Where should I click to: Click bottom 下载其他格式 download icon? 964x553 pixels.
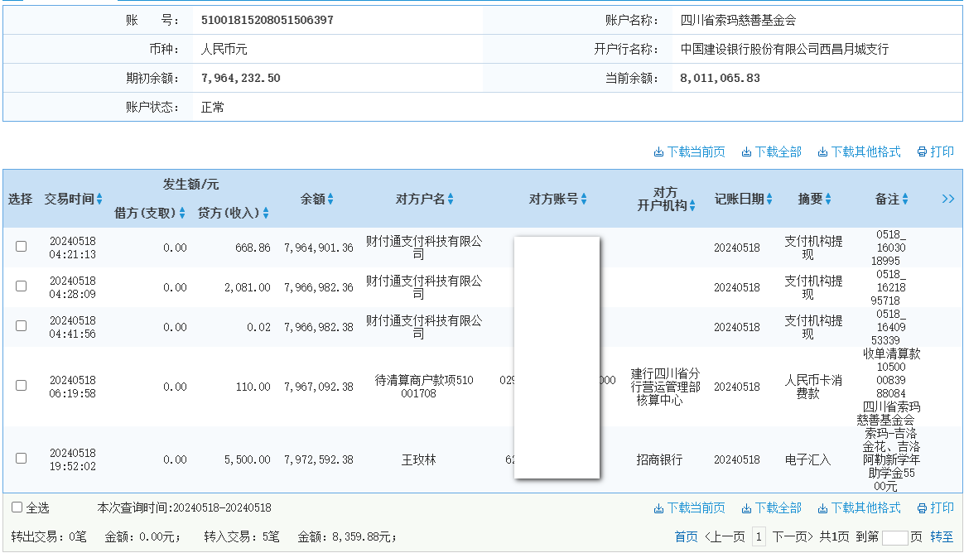tap(822, 508)
